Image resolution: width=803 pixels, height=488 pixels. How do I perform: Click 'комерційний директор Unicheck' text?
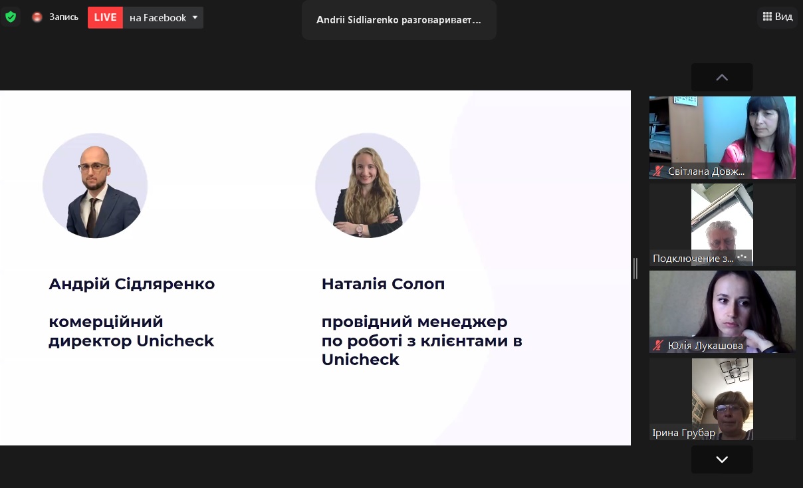(132, 331)
